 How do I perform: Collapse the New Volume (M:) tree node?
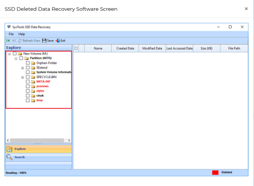click(x=10, y=54)
